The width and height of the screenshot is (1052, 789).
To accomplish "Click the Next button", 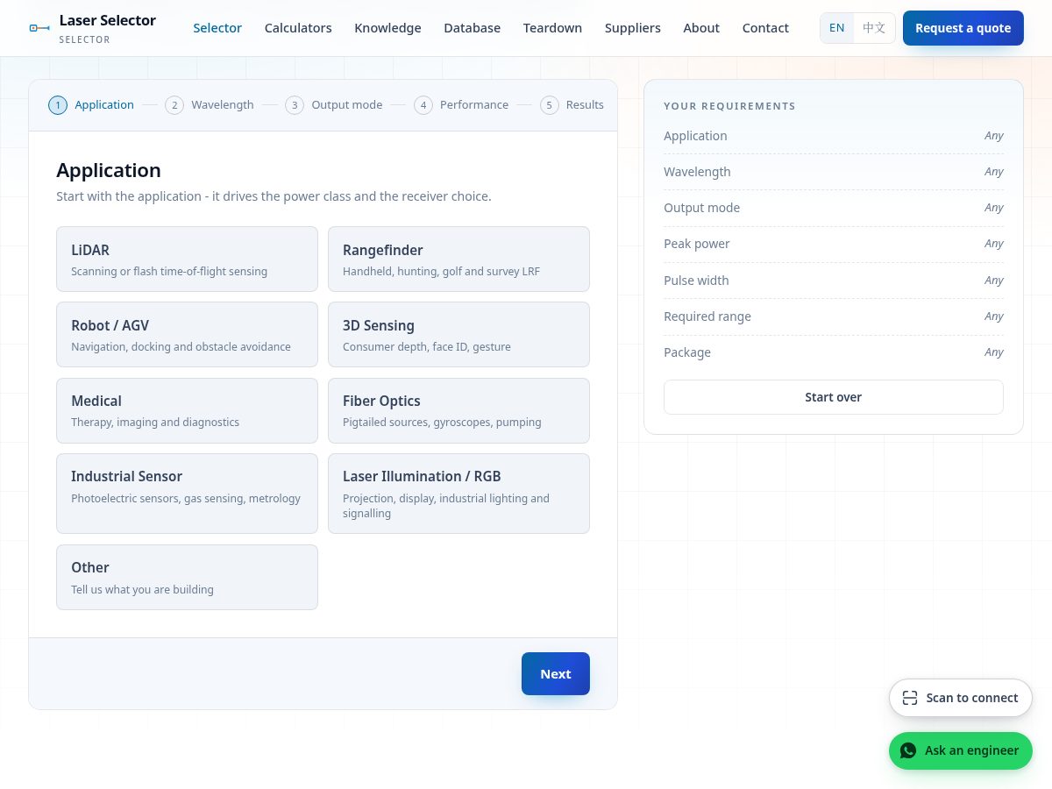I will [556, 673].
